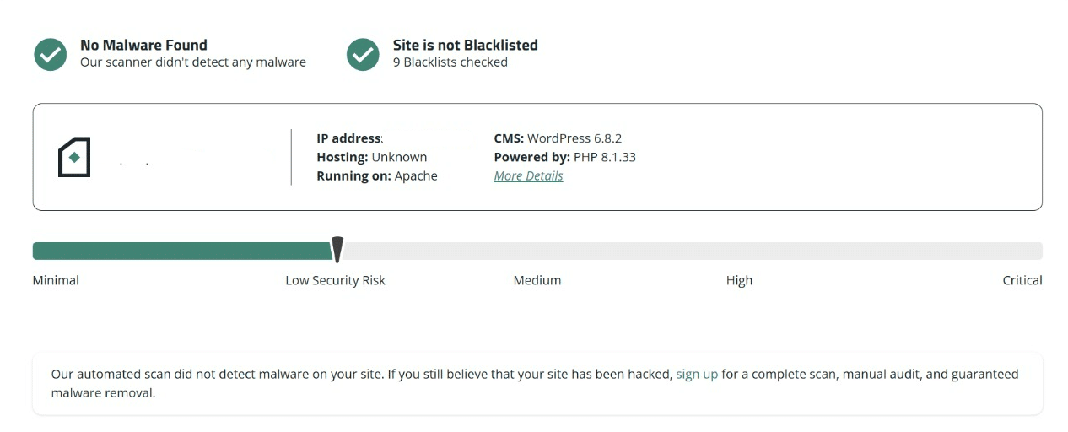The height and width of the screenshot is (432, 1068).
Task: Click the Site is not Blacklisted heading
Action: coord(465,46)
